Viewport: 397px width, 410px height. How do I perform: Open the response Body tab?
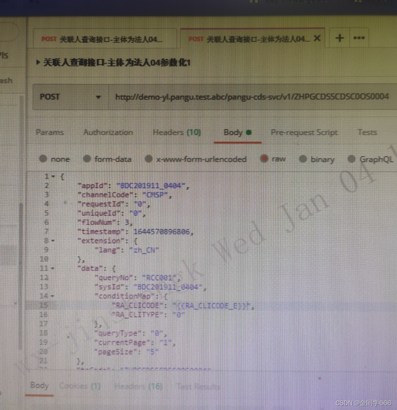point(40,385)
